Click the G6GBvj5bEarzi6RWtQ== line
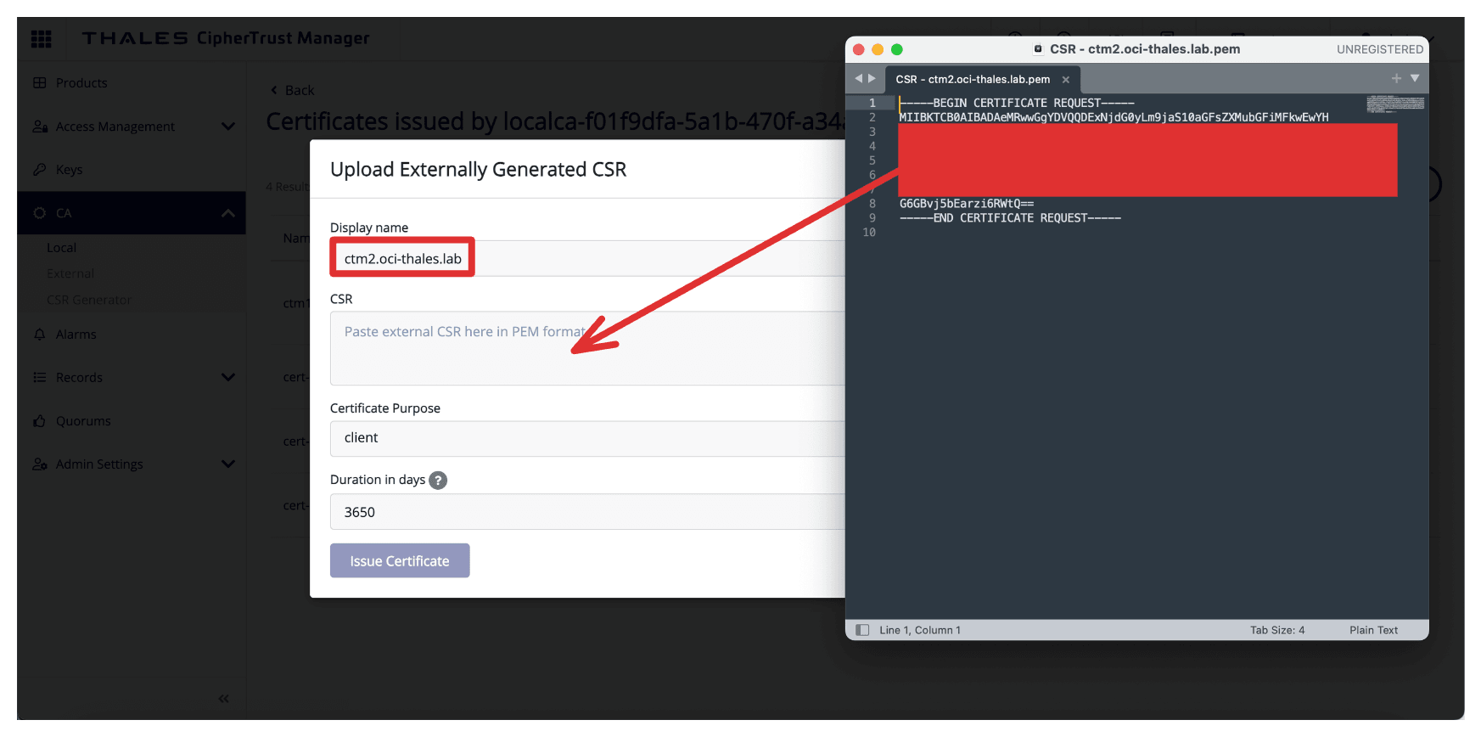Screen dimensions: 1481x737 (x=967, y=204)
